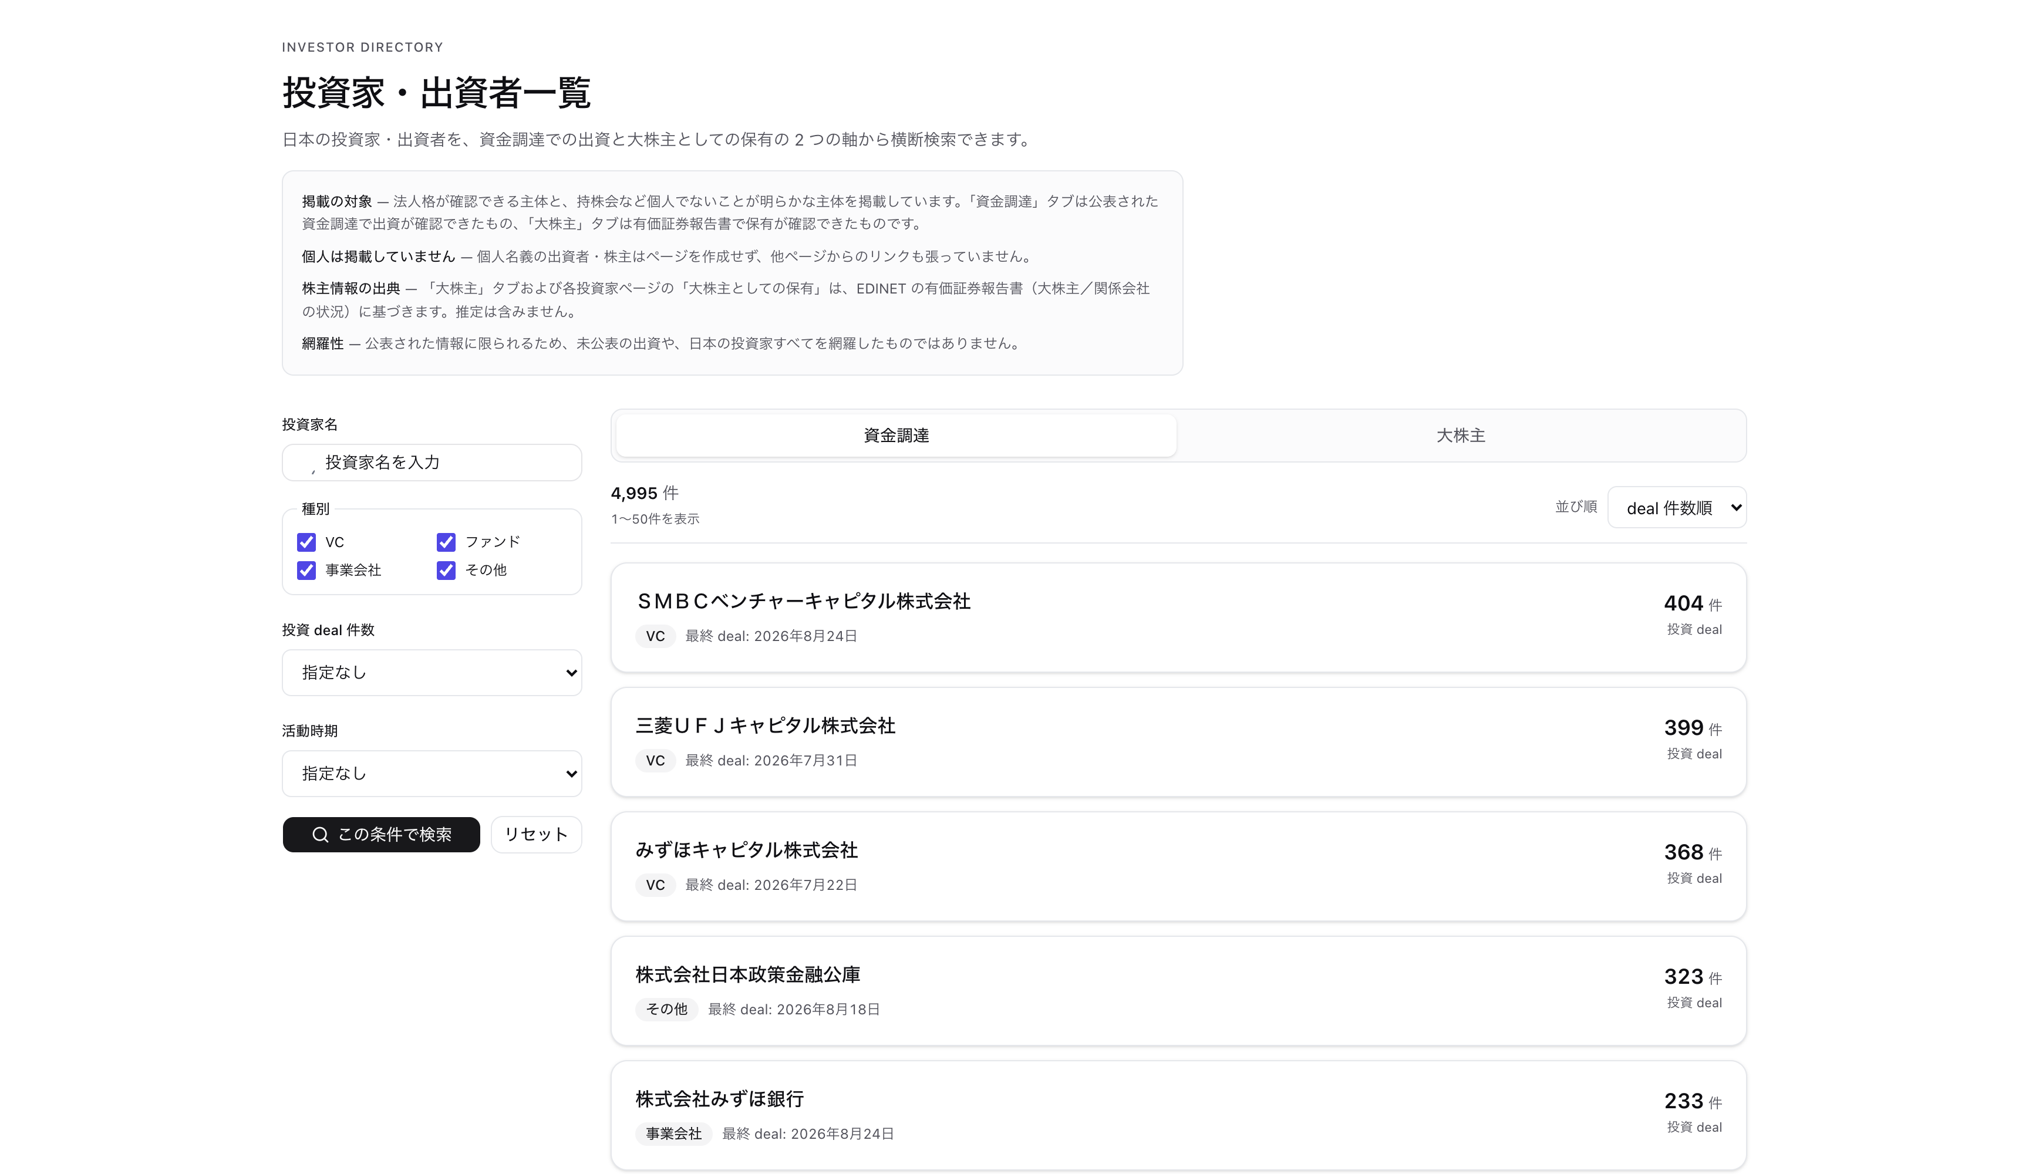Click the 掲載の対象 note heading
The height and width of the screenshot is (1174, 2029).
click(336, 201)
